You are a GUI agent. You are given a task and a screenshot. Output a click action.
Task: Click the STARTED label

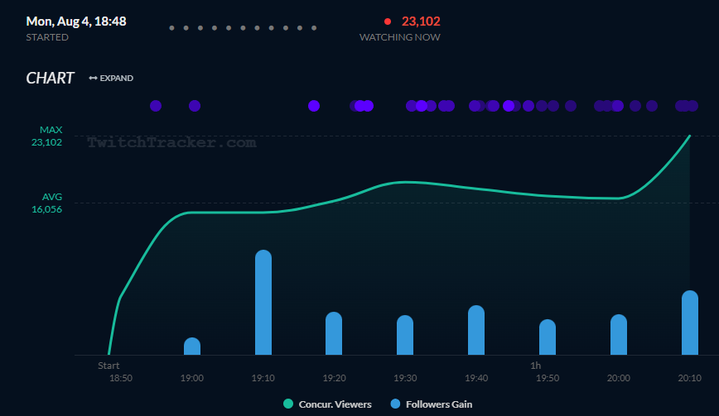47,37
